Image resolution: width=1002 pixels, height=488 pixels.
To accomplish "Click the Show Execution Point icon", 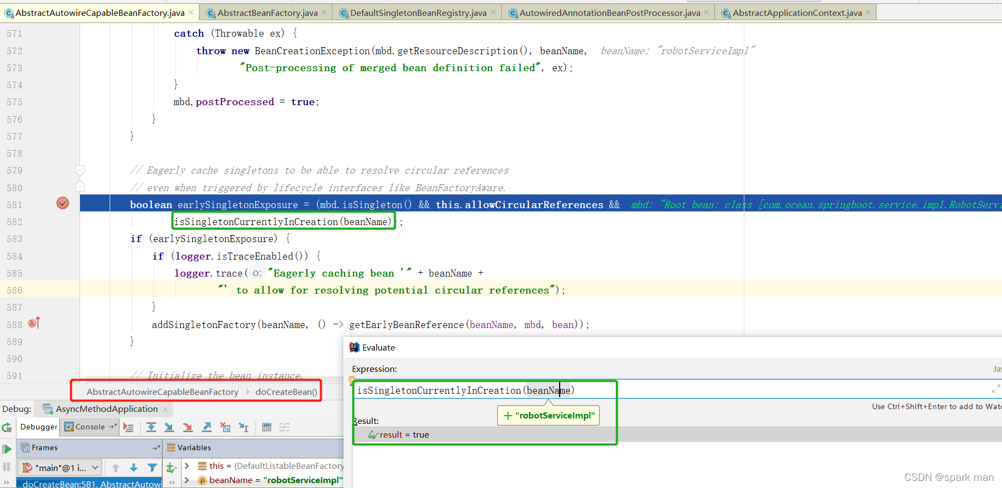I will pos(128,427).
